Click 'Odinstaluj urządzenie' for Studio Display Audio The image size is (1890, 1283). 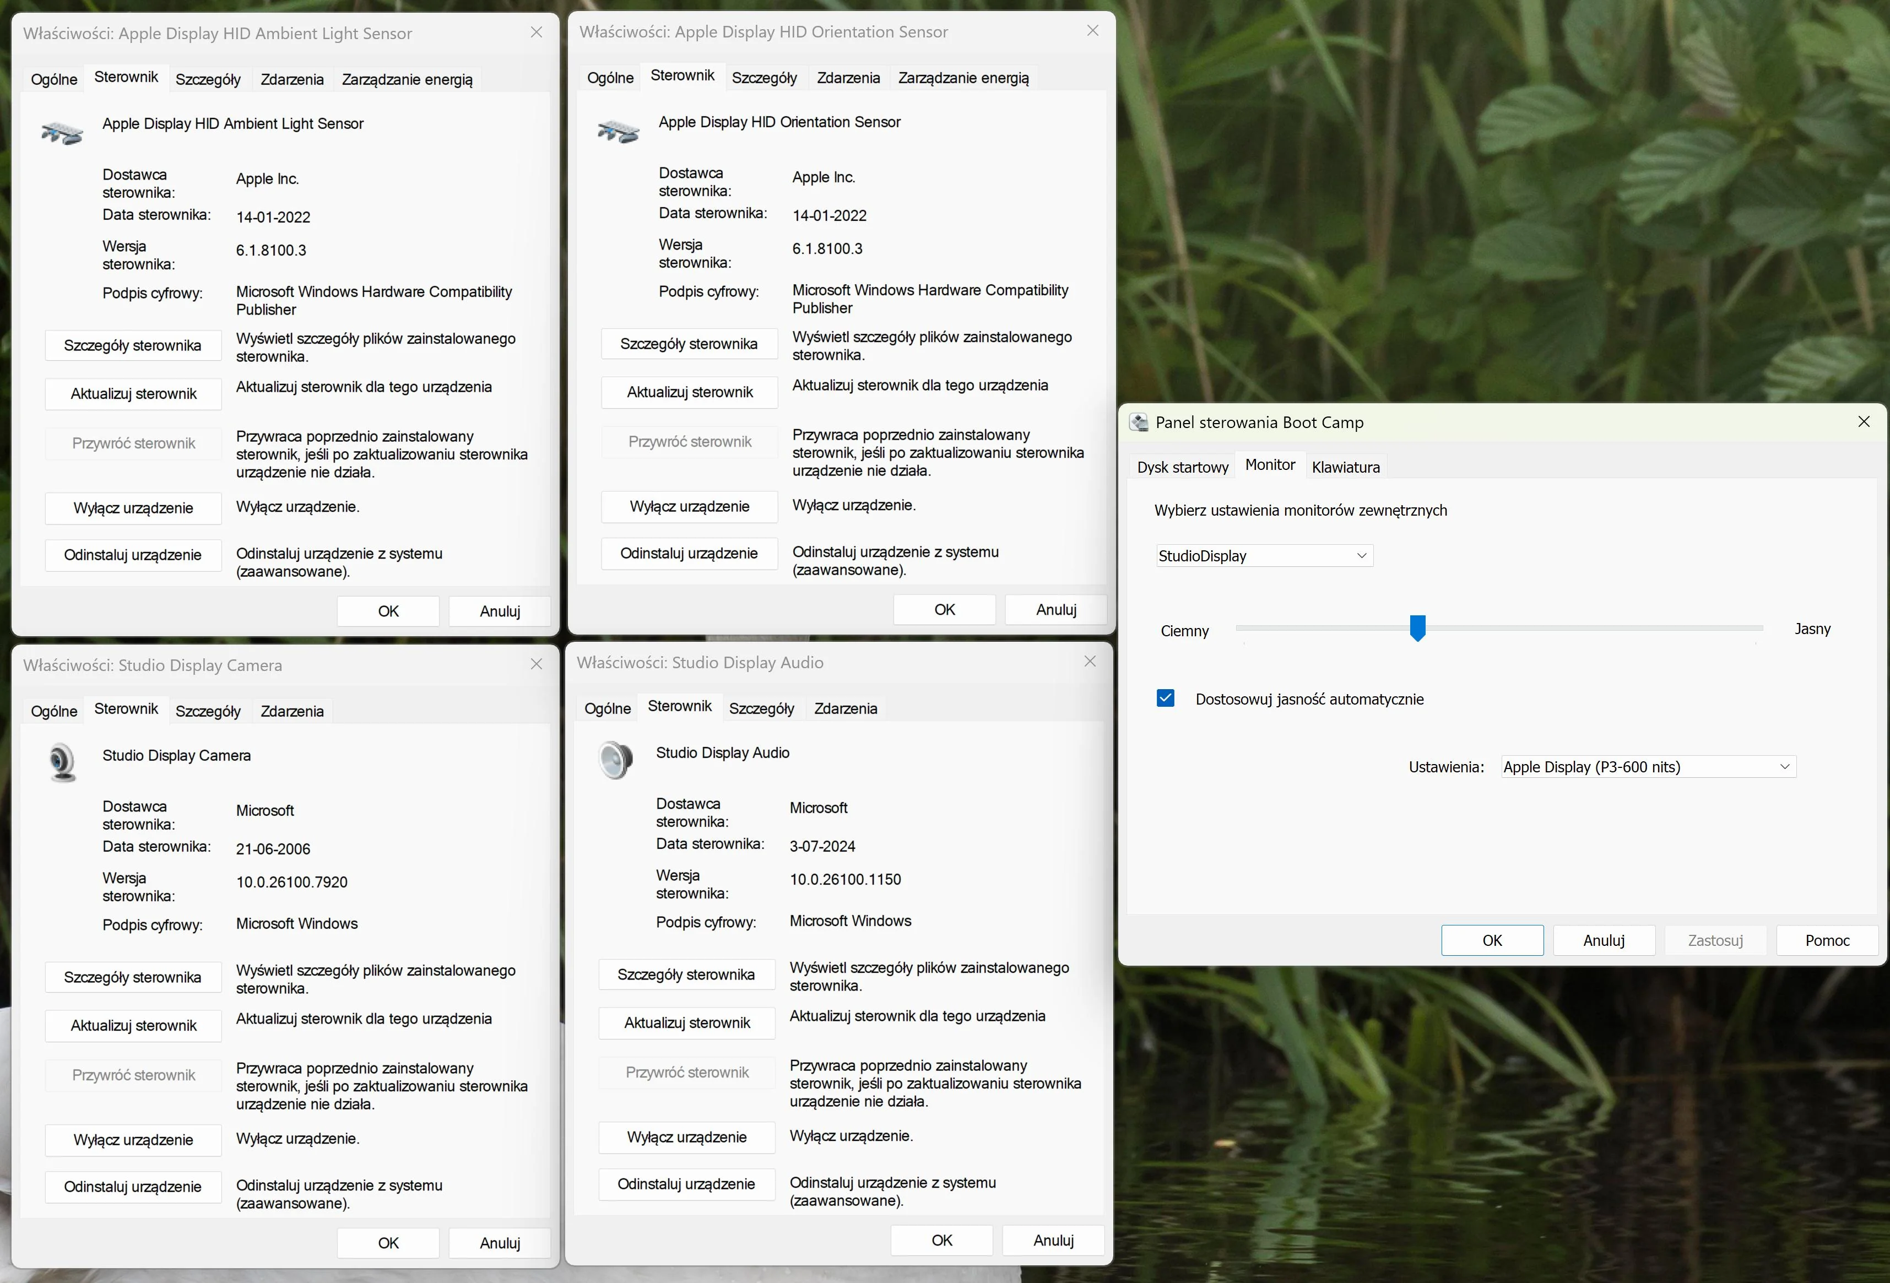pos(687,1184)
